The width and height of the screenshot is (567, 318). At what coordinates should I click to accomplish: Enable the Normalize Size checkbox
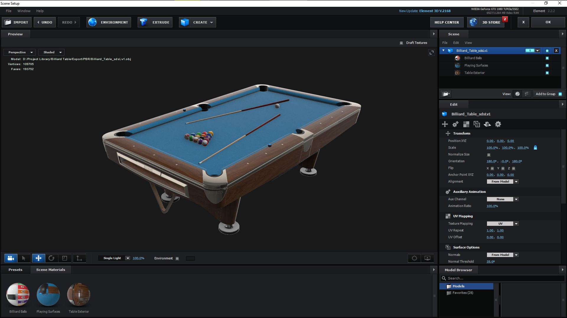tap(489, 154)
